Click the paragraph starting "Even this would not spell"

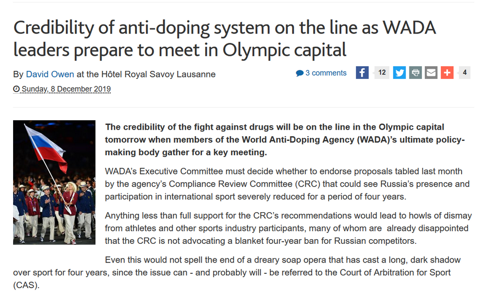coord(237,272)
